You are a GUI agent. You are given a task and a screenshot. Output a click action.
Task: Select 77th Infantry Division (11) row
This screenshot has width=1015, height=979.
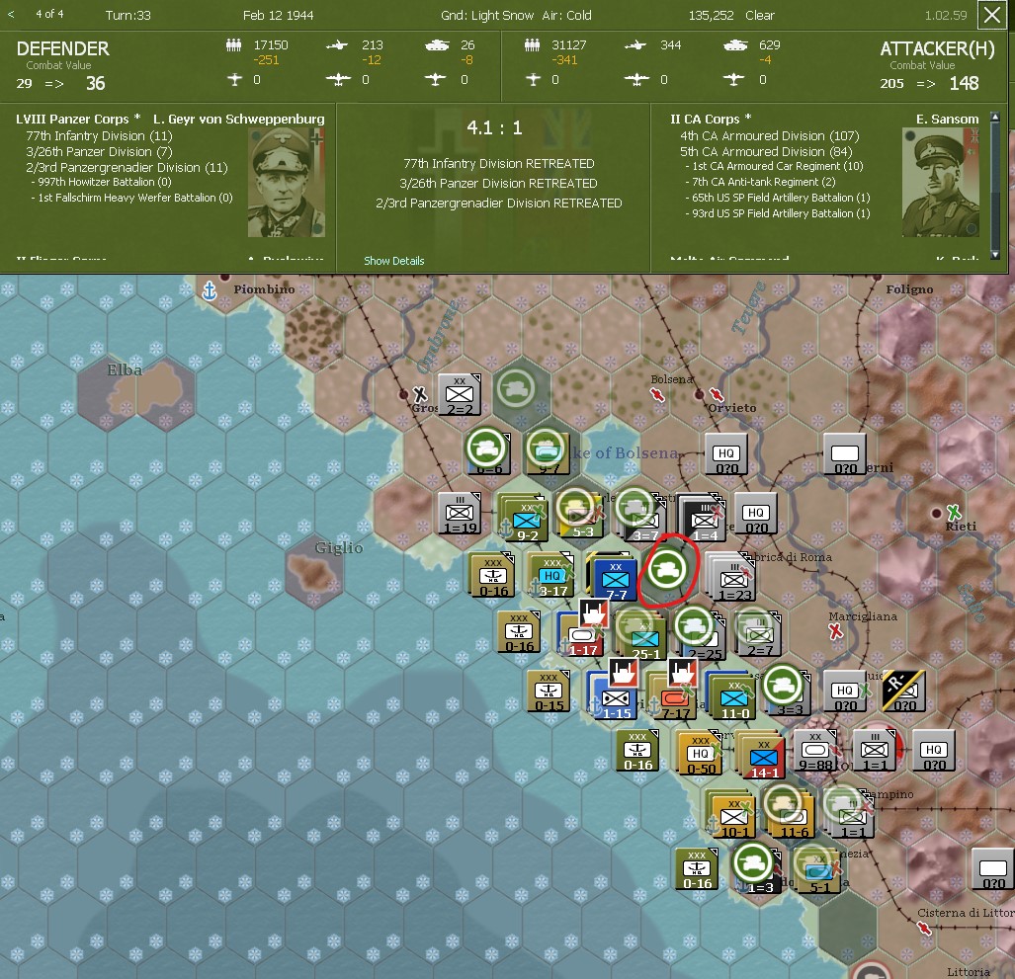click(x=99, y=136)
